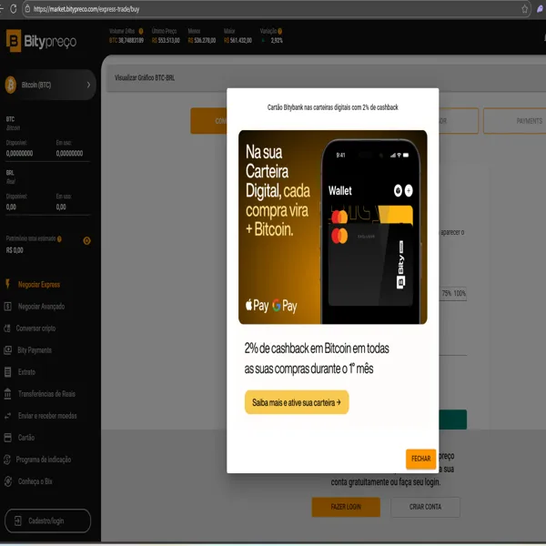Click the bank icon for Transferências
The height and width of the screenshot is (546, 546).
7,393
